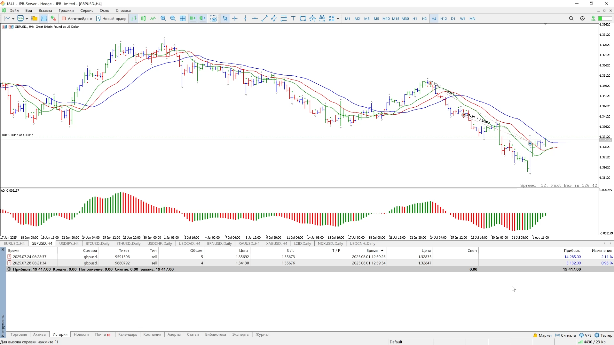614x345 pixels.
Task: Expand the new chart dropdown arrow
Action: 13,19
